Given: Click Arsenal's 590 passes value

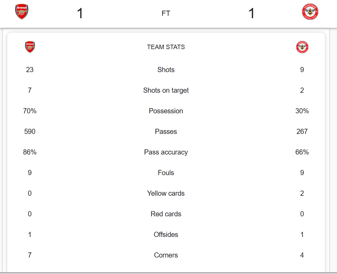Looking at the screenshot, I should 30,132.
